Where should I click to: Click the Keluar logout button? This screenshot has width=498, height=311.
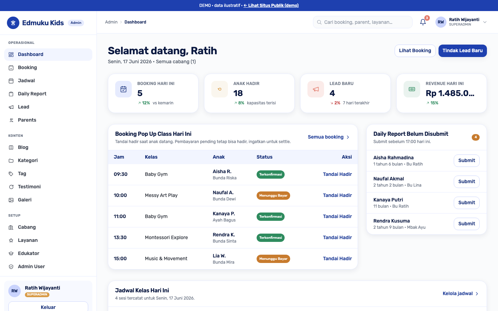pos(48,307)
